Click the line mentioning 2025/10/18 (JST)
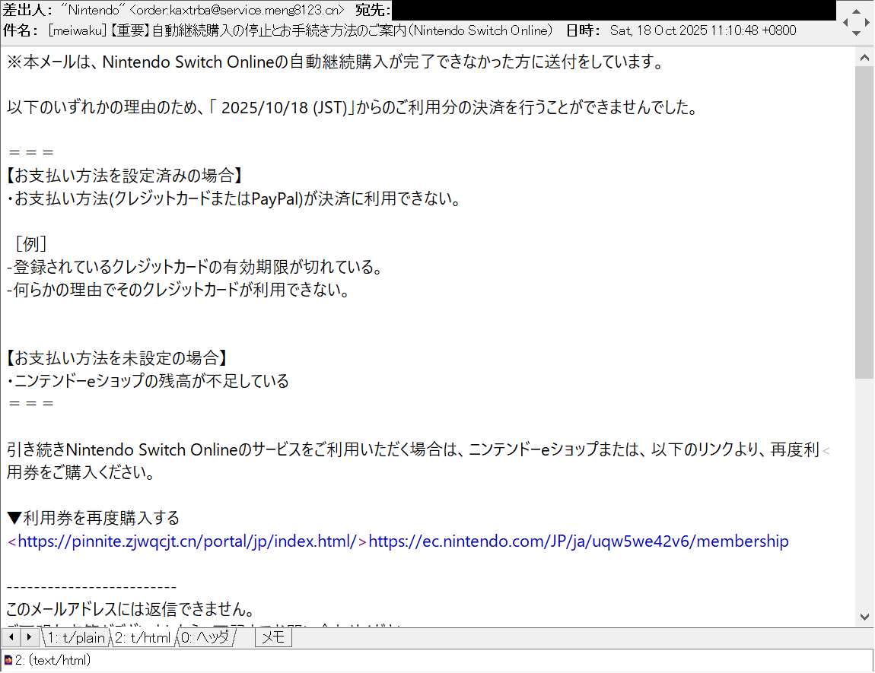The width and height of the screenshot is (875, 673). tap(353, 107)
